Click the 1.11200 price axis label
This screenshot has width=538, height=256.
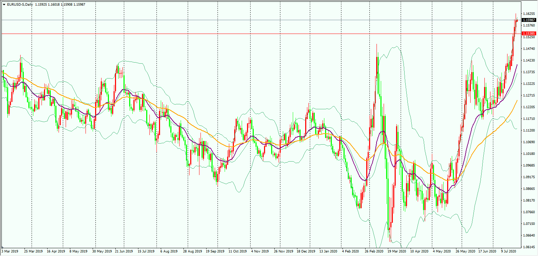point(529,130)
